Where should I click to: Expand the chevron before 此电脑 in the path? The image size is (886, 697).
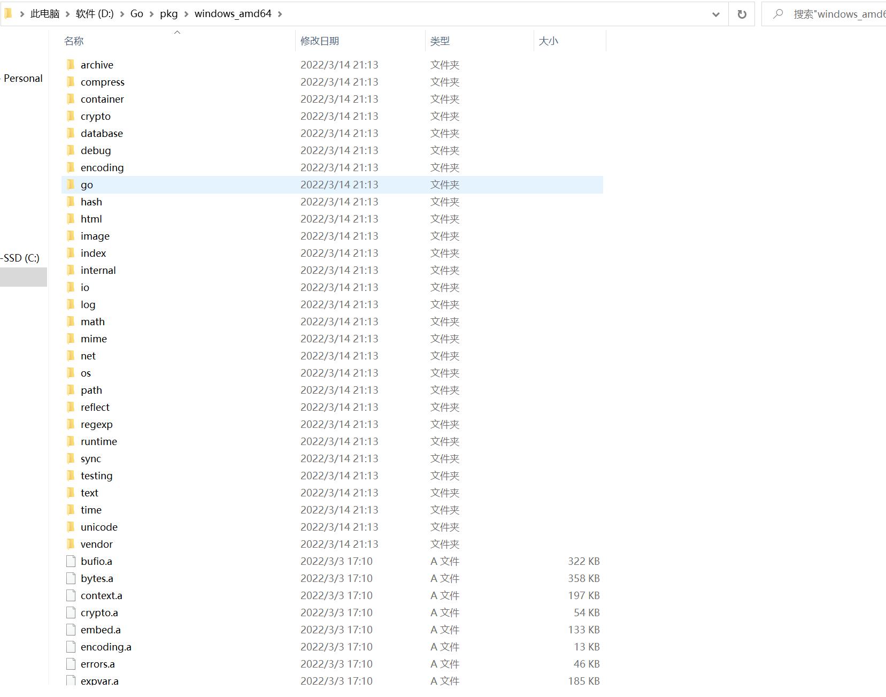[22, 14]
